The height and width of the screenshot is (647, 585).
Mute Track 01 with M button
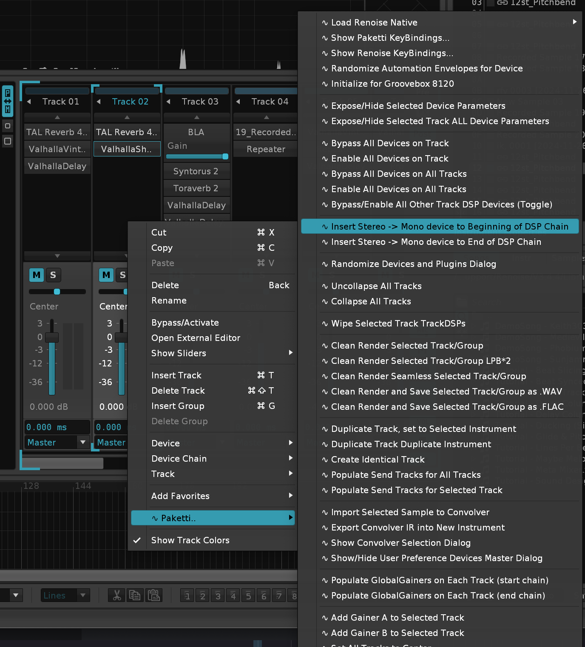[37, 275]
